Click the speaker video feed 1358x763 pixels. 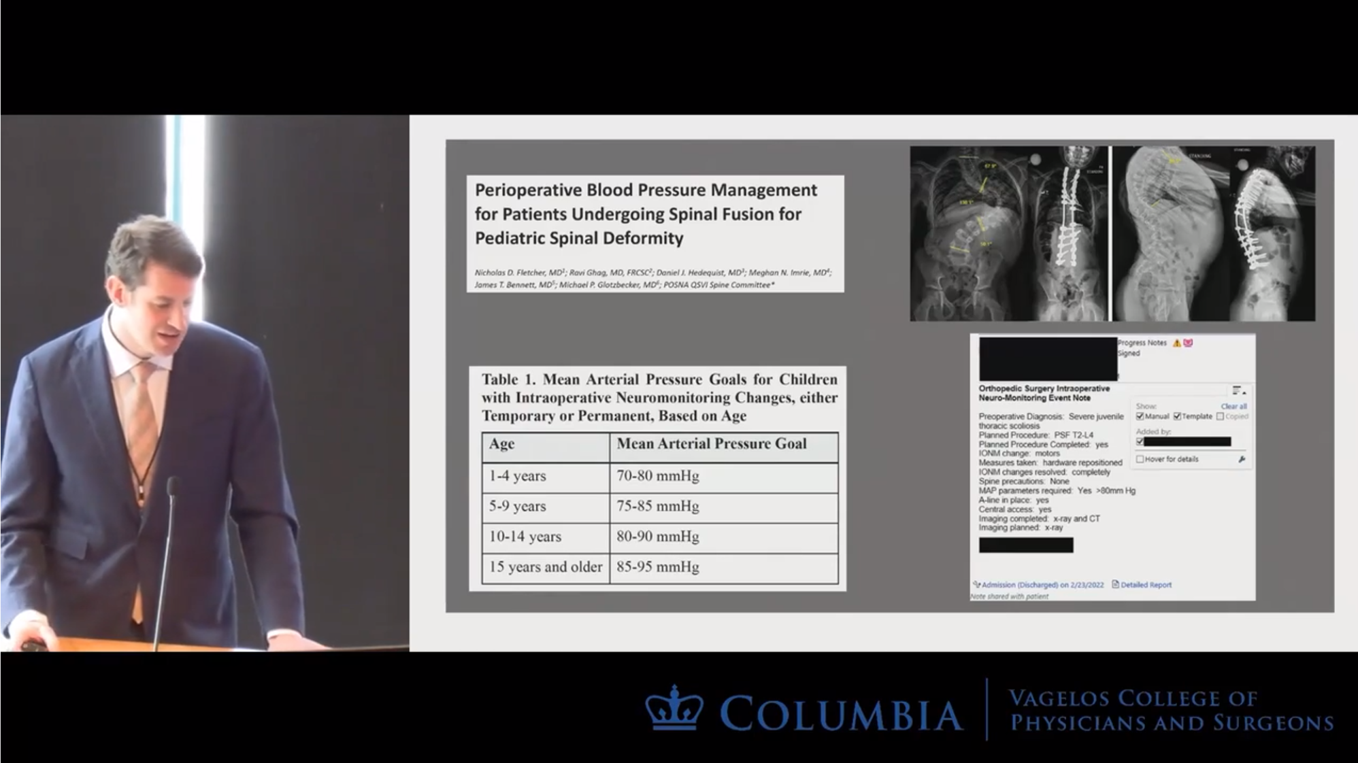click(x=205, y=383)
